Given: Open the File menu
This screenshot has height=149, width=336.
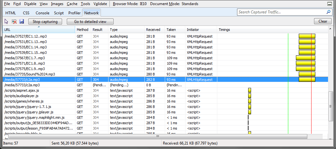Looking at the screenshot, I should (7, 4).
